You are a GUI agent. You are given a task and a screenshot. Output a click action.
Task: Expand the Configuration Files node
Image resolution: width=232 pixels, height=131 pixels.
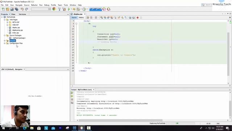[x=5, y=43]
